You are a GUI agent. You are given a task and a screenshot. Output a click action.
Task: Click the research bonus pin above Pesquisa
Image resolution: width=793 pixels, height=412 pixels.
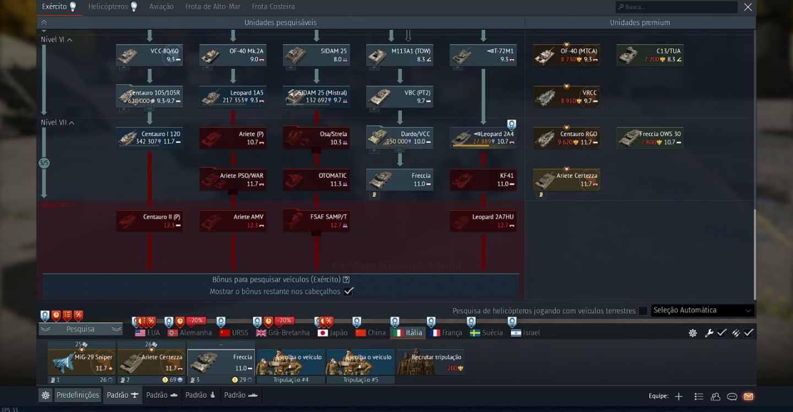point(45,316)
